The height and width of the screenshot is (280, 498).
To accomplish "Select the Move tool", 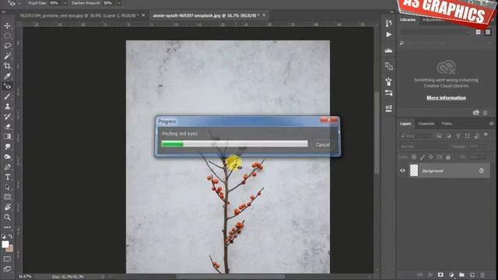I will (7, 26).
